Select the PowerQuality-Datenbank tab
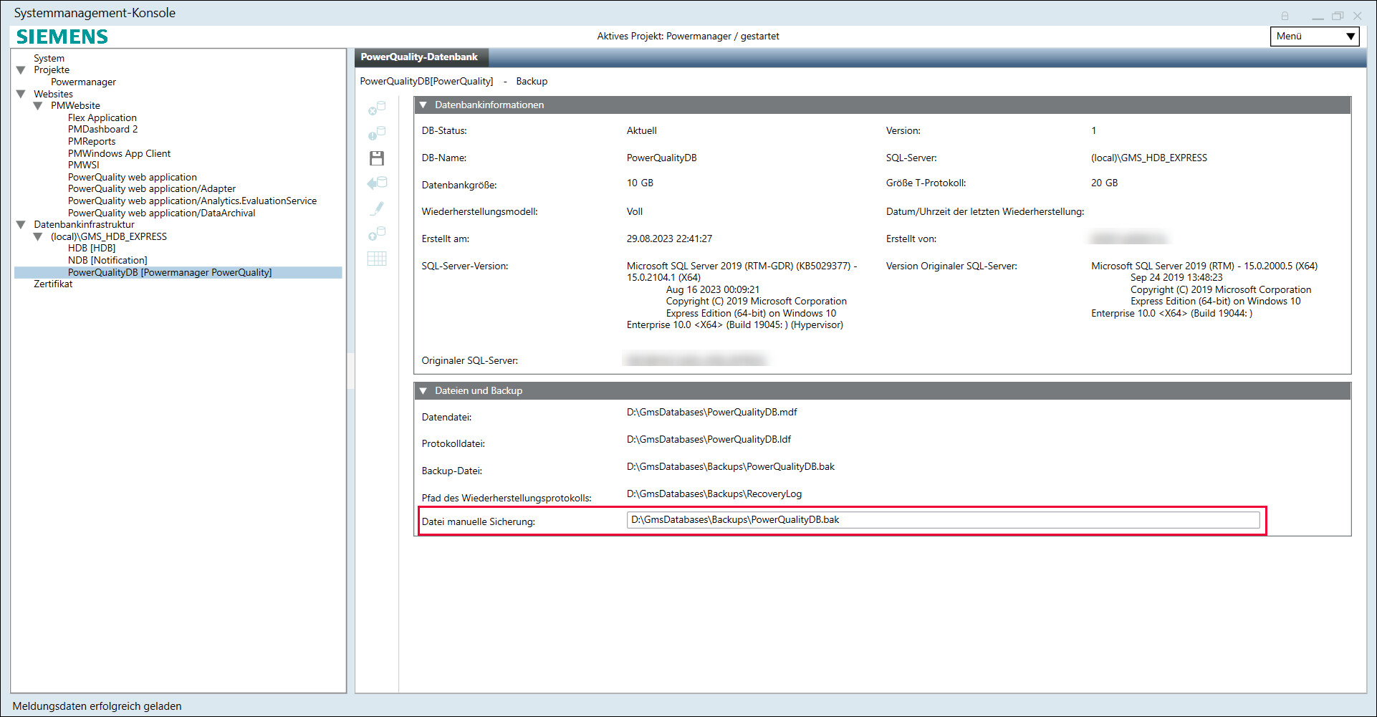 coord(419,57)
